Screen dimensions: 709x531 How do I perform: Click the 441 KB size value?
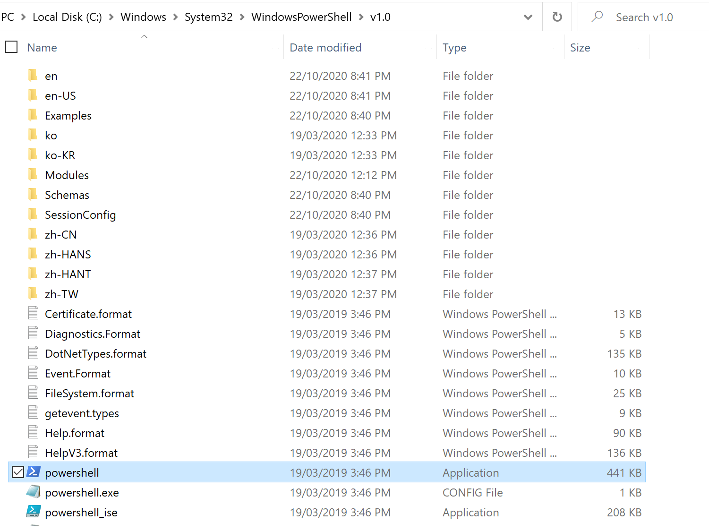[624, 473]
